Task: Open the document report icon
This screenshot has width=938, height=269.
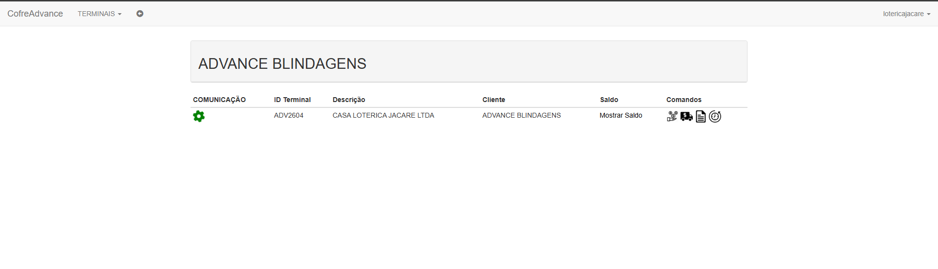Action: tap(701, 116)
